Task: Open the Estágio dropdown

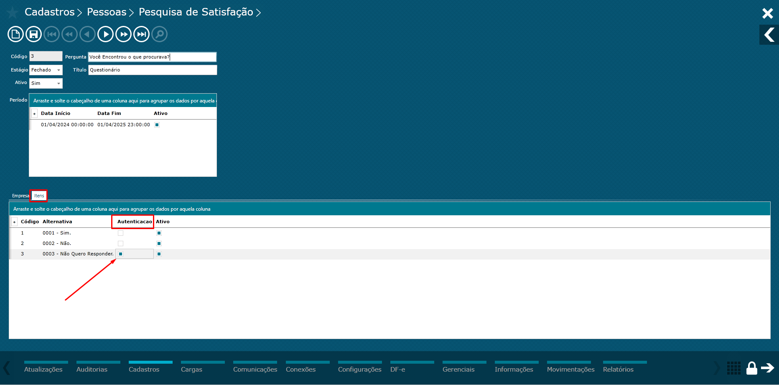Action: (59, 70)
